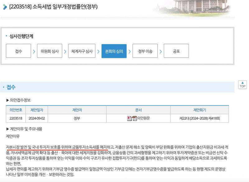Click the bill title [2203518] 소득세법 일부개정법률안(정부)
Screen dimensions: 249x182
(x=53, y=7)
